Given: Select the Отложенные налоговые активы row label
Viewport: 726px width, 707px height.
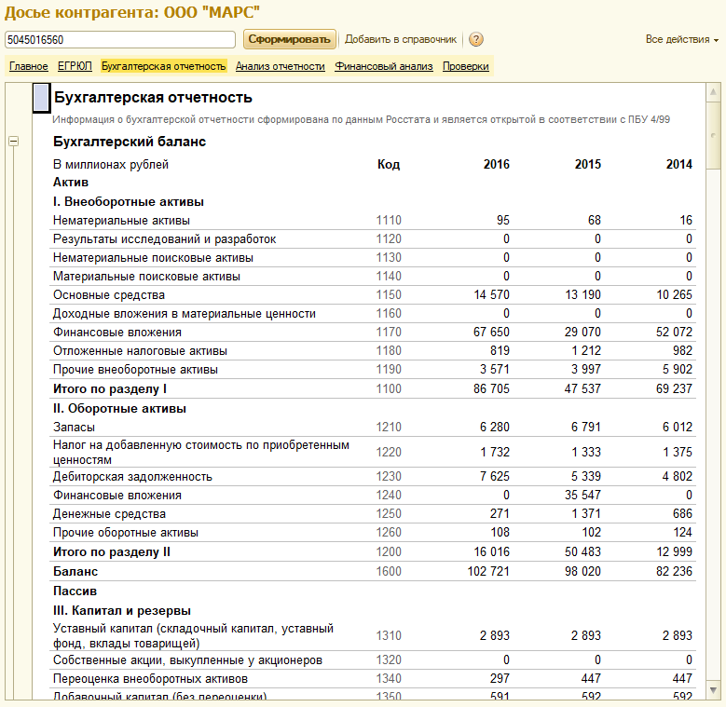Looking at the screenshot, I should pos(140,351).
